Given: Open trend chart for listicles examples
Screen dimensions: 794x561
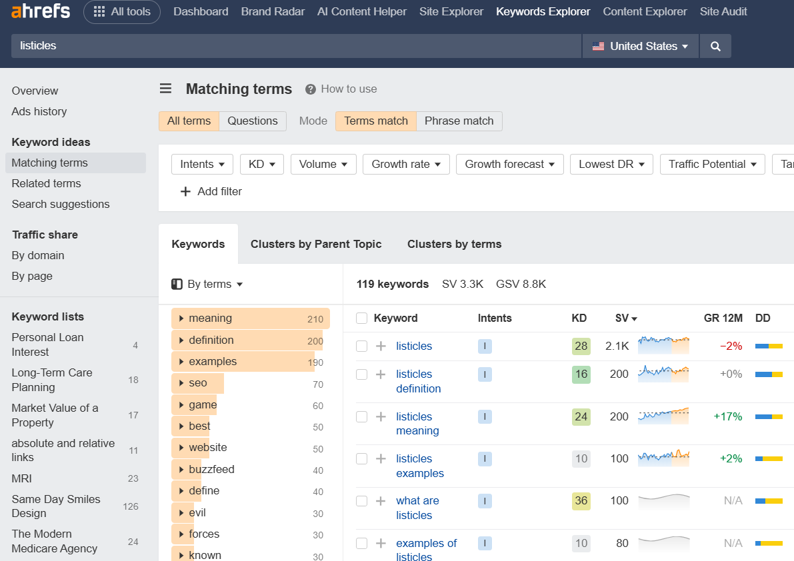Looking at the screenshot, I should coord(663,458).
